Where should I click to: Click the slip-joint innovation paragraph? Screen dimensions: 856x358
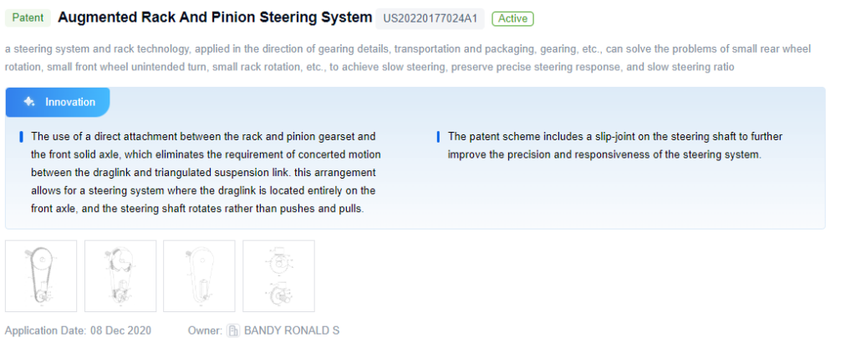click(x=614, y=145)
